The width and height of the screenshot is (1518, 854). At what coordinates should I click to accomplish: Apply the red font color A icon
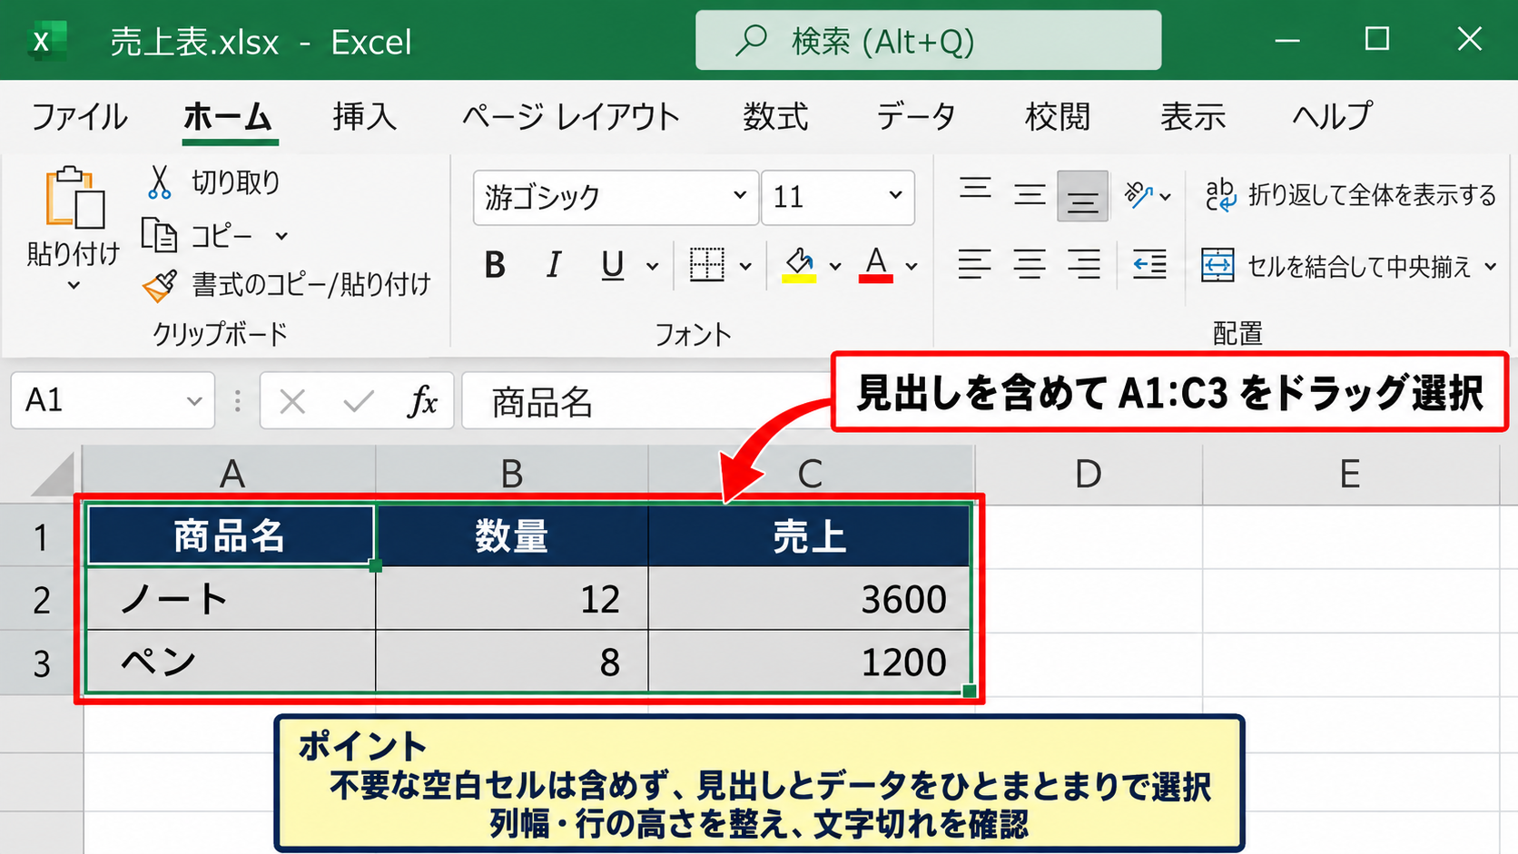(x=875, y=265)
